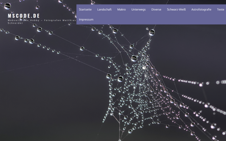The image size is (226, 141).
Task: Go to the Startseite menu item
Action: click(85, 9)
